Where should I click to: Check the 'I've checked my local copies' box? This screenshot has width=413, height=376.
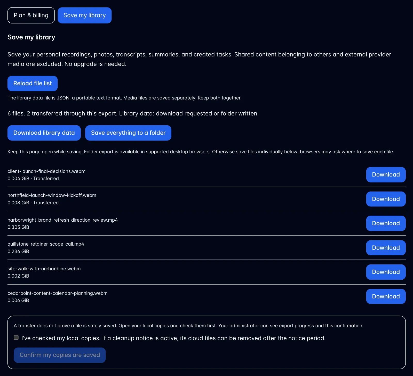[x=16, y=338]
